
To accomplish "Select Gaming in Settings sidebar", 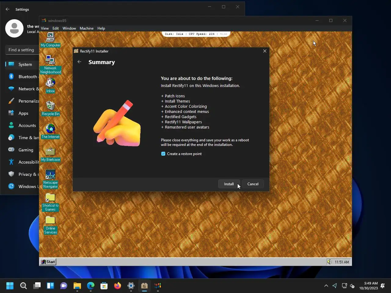I will point(22,150).
